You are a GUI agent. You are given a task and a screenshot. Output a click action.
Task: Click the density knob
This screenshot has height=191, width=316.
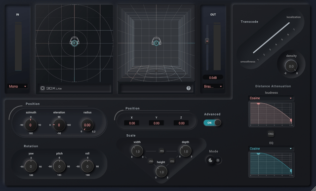pos(291,66)
